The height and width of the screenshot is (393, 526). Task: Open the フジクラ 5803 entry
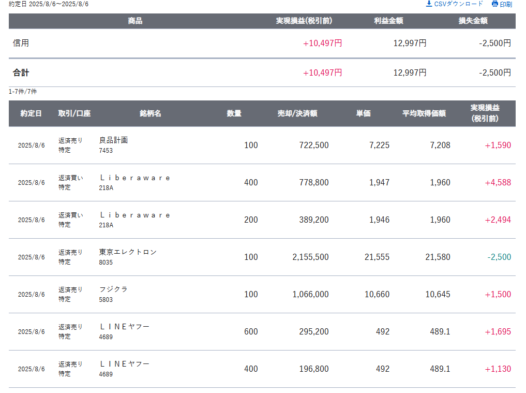pyautogui.click(x=113, y=294)
